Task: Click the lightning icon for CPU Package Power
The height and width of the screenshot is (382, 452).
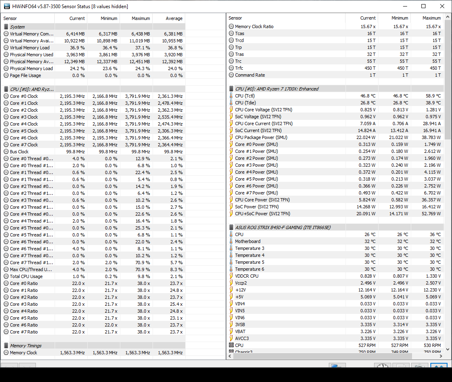Action: point(231,137)
